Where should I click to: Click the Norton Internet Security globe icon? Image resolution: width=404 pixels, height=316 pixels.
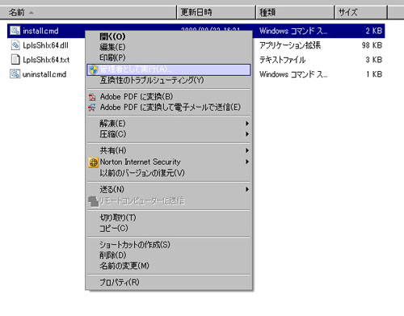point(94,162)
